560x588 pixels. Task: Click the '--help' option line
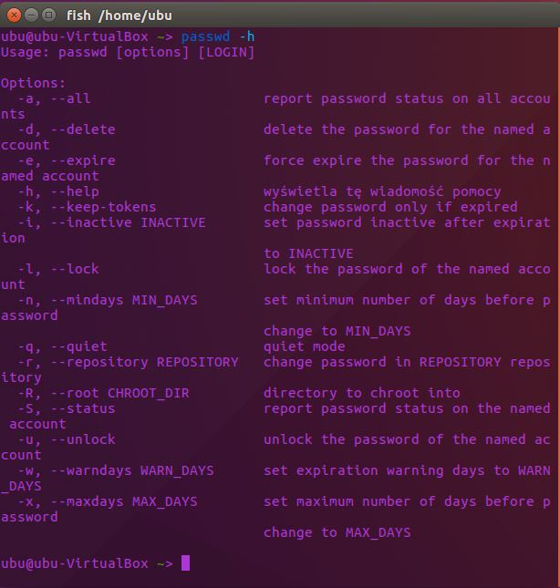[74, 191]
